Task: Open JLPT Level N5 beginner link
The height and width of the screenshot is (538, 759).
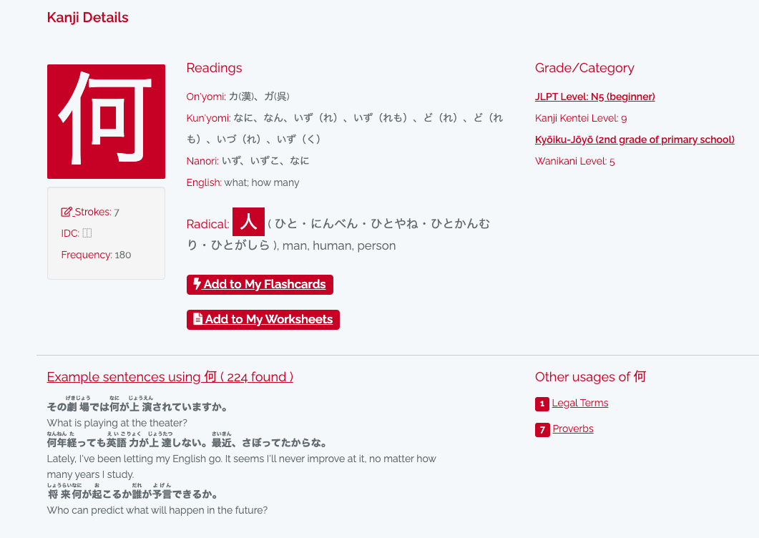Action: tap(594, 97)
